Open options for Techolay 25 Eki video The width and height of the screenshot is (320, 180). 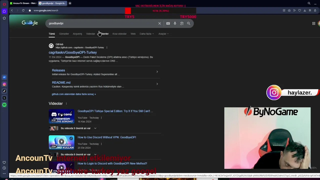(101, 144)
